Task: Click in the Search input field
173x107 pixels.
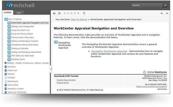Action: point(147,5)
